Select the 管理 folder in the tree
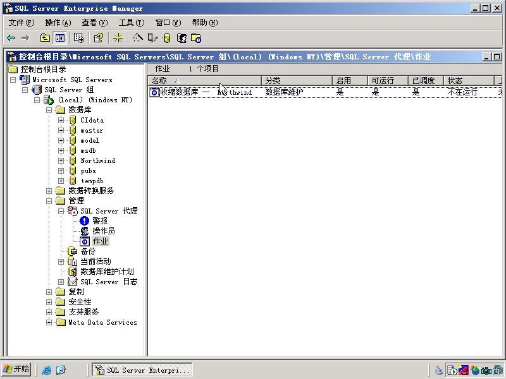Image resolution: width=506 pixels, height=379 pixels. 70,201
